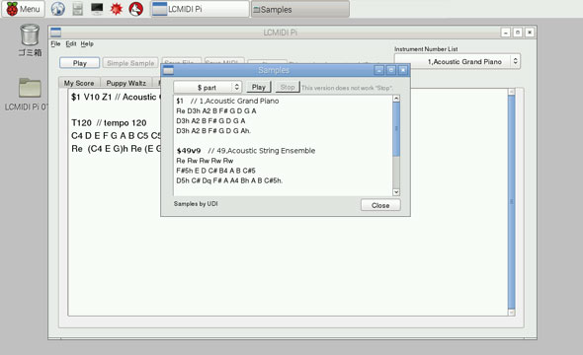Viewport: 583px width, 355px height.
Task: Switch to Samples taskbar entry
Action: pyautogui.click(x=300, y=9)
